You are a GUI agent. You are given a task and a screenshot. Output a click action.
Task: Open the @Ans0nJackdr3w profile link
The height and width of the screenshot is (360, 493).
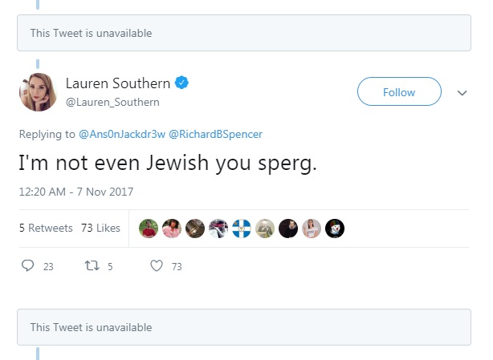click(x=122, y=133)
